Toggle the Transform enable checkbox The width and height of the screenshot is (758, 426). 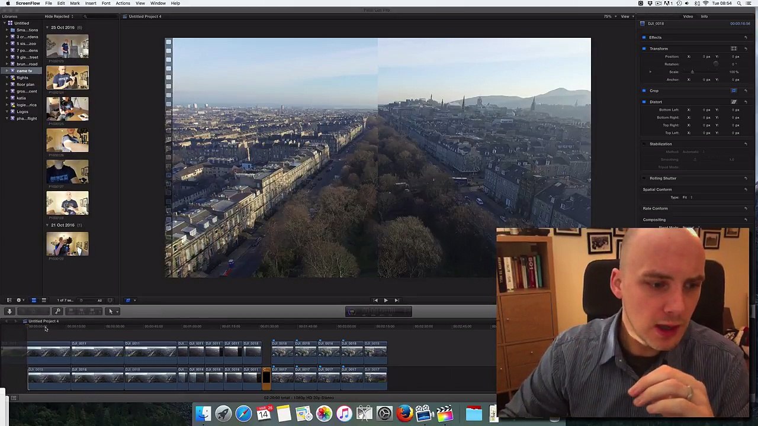pyautogui.click(x=644, y=49)
